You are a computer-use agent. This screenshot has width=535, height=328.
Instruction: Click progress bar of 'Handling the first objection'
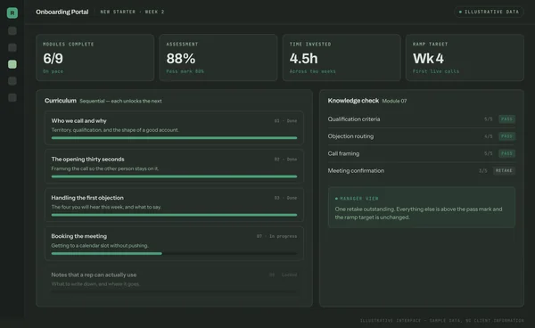(174, 215)
